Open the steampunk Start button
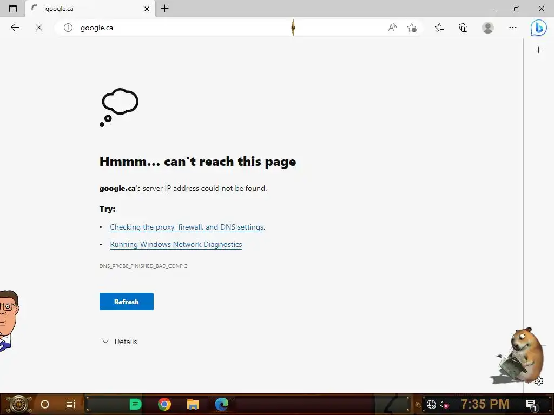 pos(18,404)
